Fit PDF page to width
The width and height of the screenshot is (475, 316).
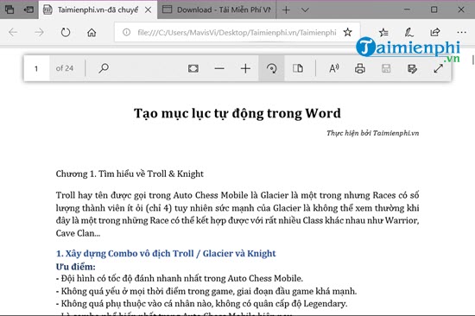[193, 68]
